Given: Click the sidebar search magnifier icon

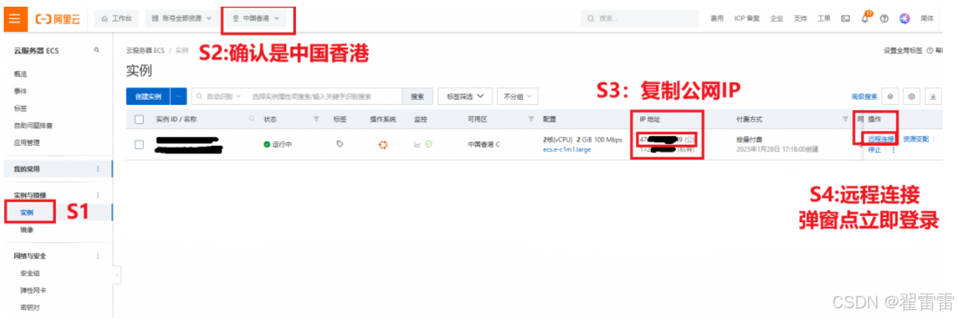Looking at the screenshot, I should coord(97,51).
